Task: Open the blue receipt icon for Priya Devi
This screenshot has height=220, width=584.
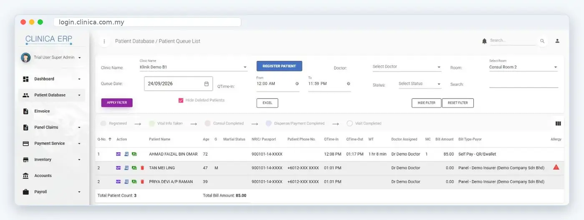Action: pos(126,182)
